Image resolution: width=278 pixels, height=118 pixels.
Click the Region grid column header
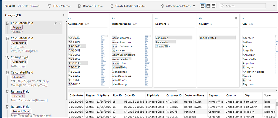pos(90,95)
